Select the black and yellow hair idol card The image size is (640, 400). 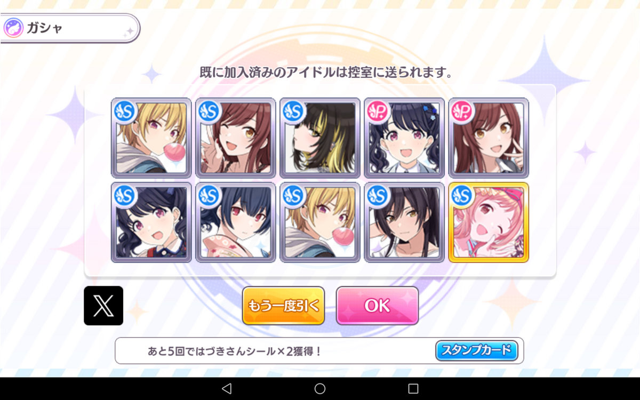pyautogui.click(x=320, y=138)
